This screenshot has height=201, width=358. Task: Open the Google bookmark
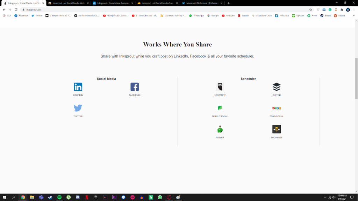(213, 16)
